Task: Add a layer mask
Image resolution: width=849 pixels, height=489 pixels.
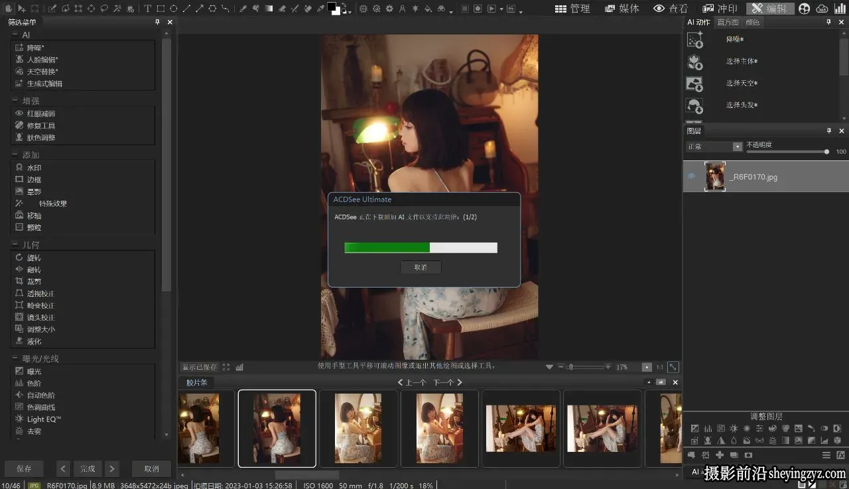Action: [x=748, y=455]
